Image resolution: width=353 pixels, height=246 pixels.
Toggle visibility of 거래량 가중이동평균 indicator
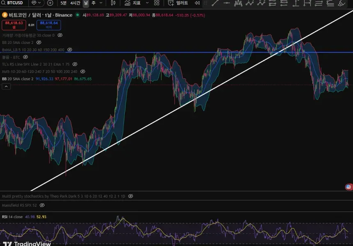(x=60, y=35)
